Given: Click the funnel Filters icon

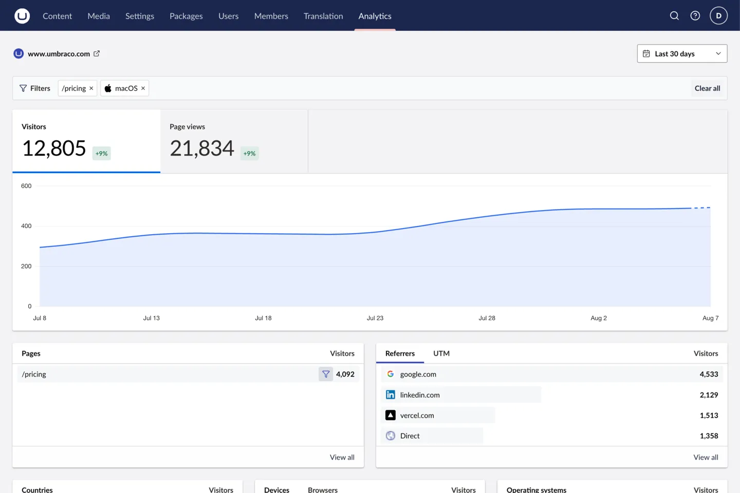Looking at the screenshot, I should (x=23, y=88).
